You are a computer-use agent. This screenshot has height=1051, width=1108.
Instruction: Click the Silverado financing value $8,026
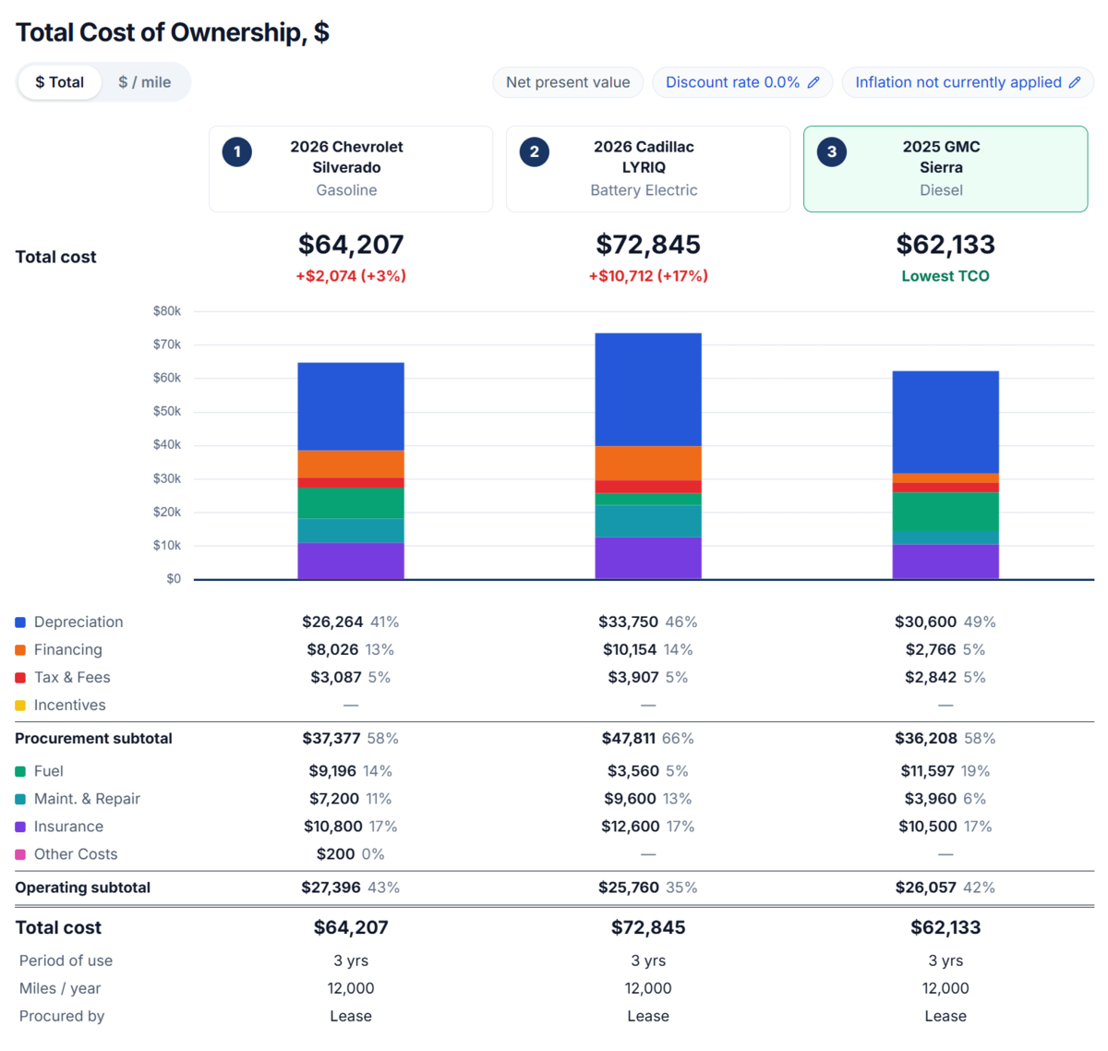(x=332, y=650)
